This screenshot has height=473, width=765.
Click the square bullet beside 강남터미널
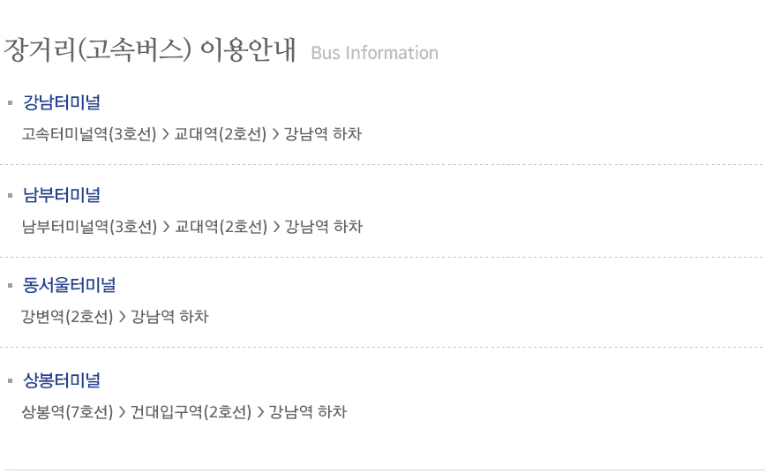point(10,102)
